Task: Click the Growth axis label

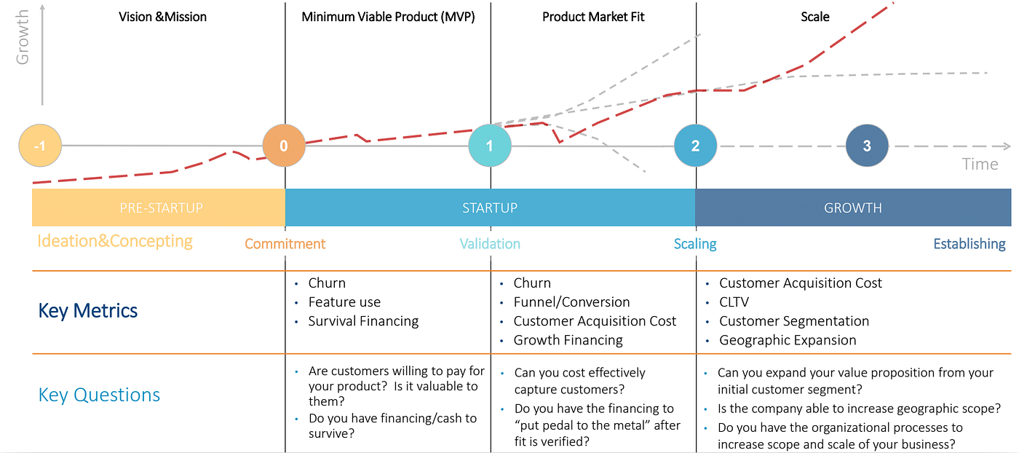Action: click(x=23, y=38)
